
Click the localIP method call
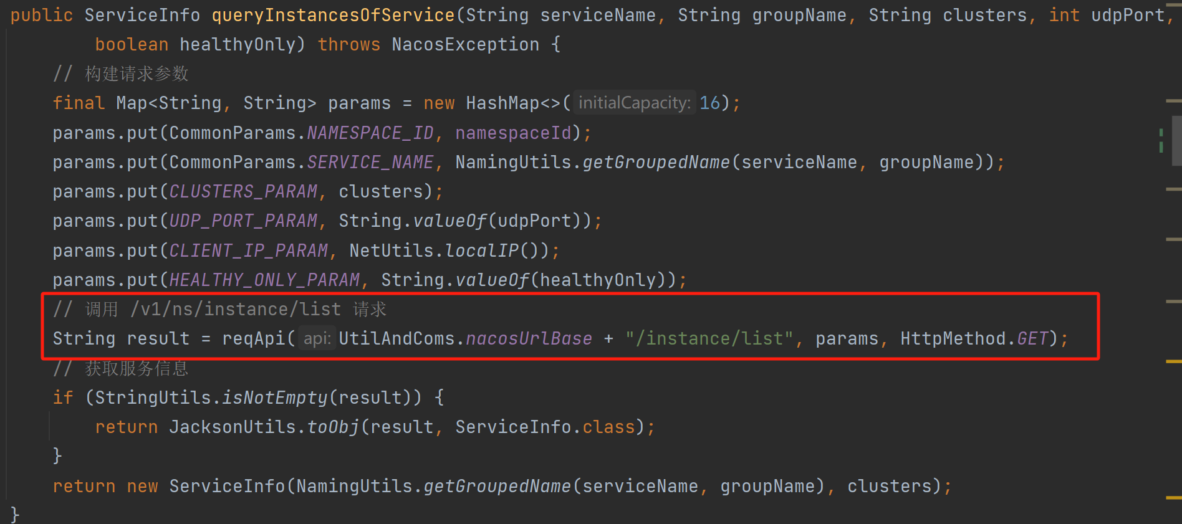481,250
